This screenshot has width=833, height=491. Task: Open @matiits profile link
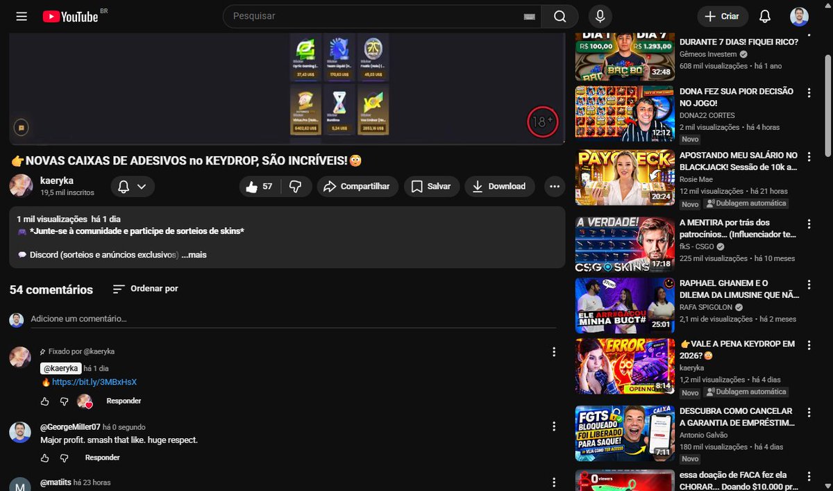(56, 482)
